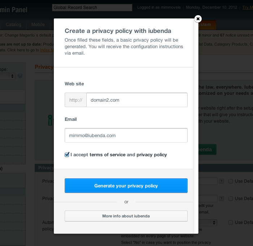Click the second question-mark help icon in Privacy settings
Screen dimensions: 253x246
pyautogui.click(x=221, y=199)
